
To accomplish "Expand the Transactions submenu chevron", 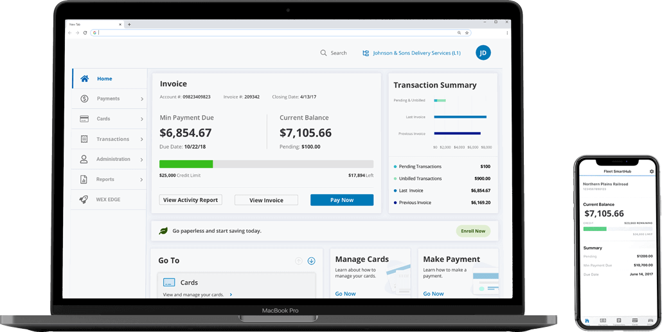I will (x=142, y=139).
